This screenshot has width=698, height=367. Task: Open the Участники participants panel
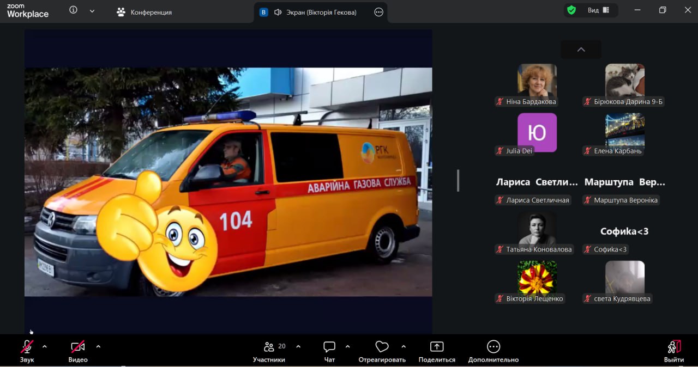269,351
